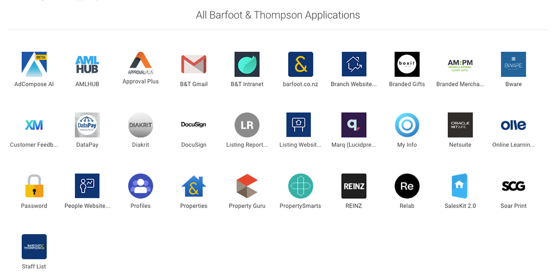557x280 pixels.
Task: Open the Barfoot & Thompson Staff List
Action: coord(34,247)
